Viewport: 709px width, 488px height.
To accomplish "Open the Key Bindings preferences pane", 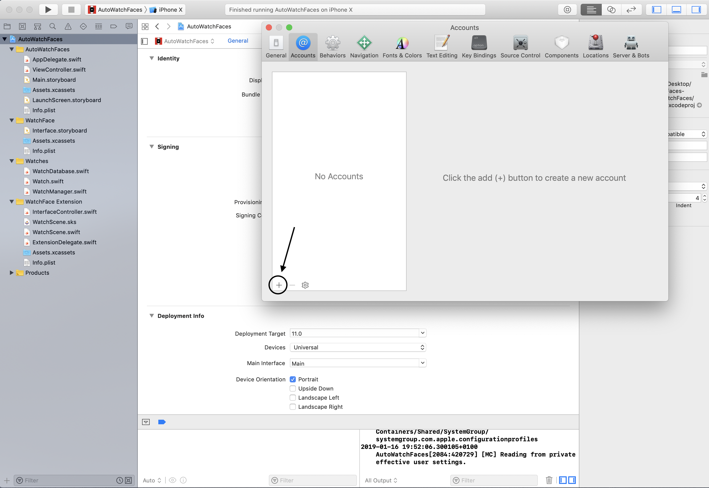I will pos(479,46).
